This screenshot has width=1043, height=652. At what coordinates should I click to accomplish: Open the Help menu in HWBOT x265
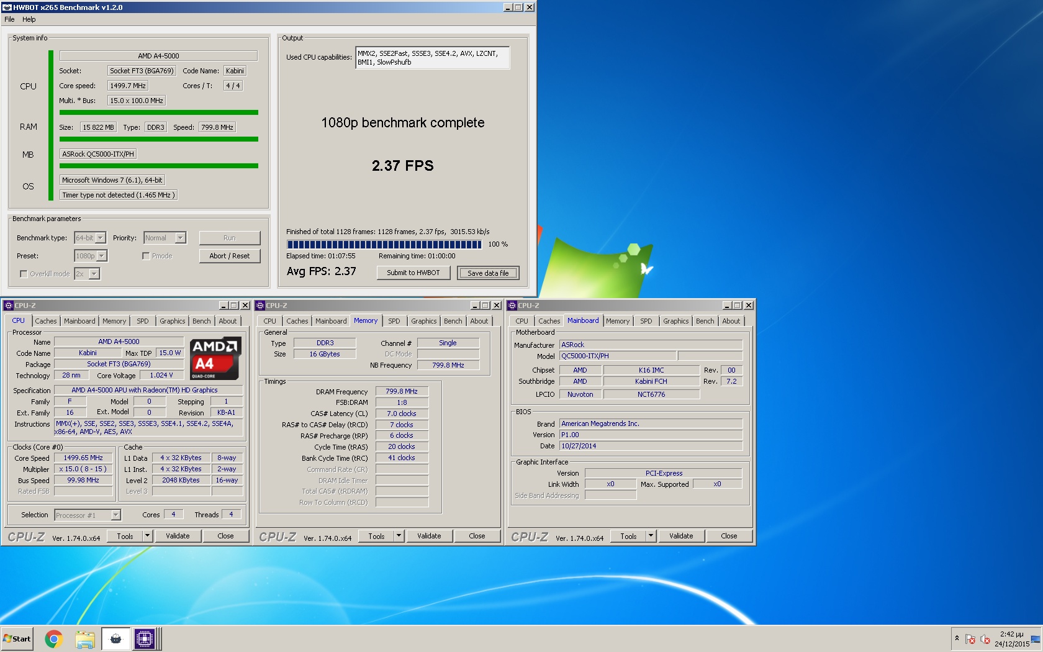pos(29,19)
